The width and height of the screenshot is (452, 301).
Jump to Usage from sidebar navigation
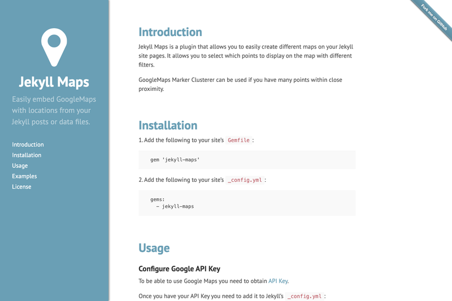[x=20, y=165]
